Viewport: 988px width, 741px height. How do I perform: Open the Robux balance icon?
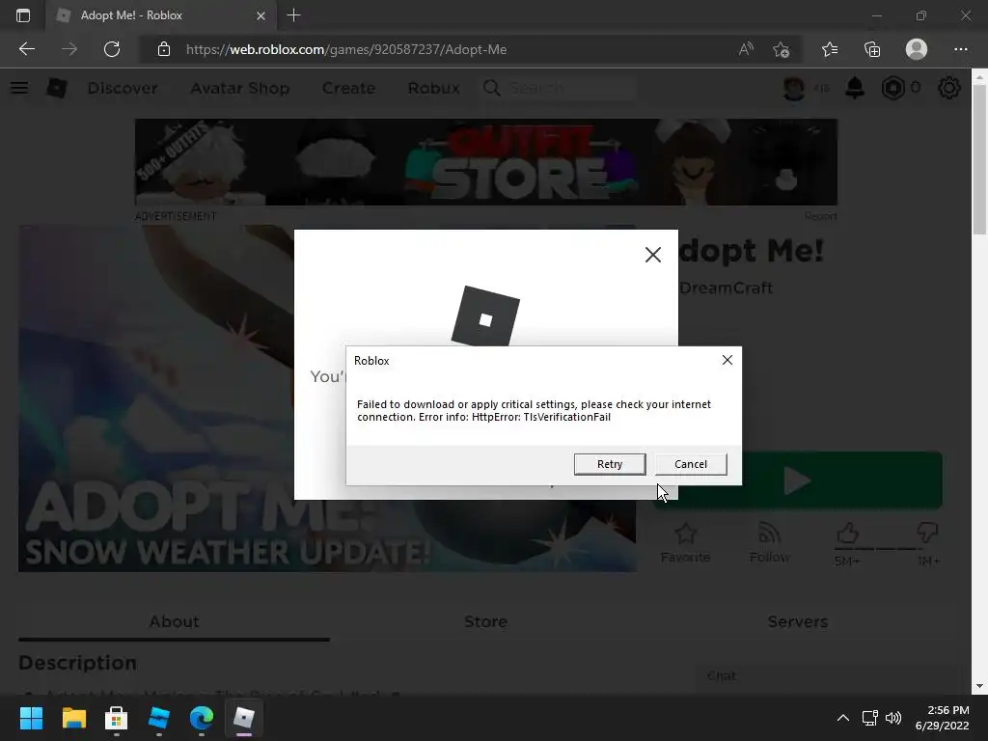(x=893, y=88)
